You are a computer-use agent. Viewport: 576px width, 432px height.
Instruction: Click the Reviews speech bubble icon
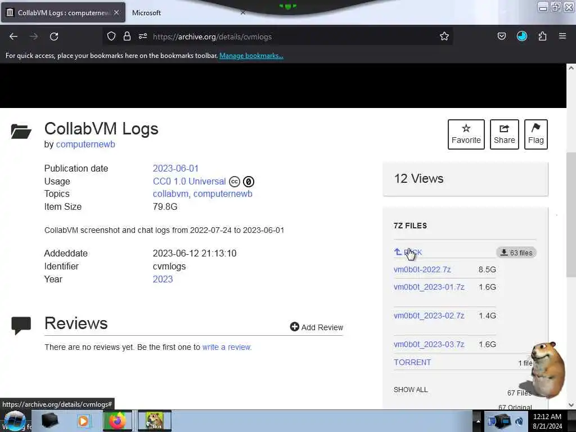click(21, 326)
